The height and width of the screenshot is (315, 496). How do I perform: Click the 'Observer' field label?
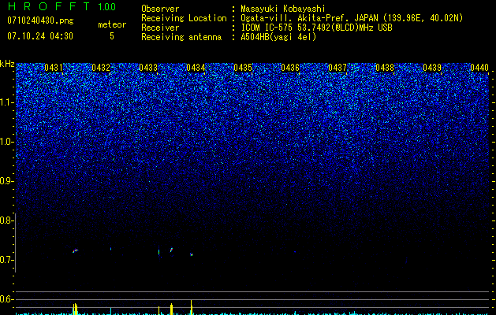tap(160, 9)
